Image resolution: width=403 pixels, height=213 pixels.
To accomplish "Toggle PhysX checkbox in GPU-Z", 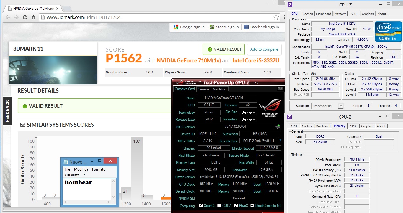I will pyautogui.click(x=236, y=206).
